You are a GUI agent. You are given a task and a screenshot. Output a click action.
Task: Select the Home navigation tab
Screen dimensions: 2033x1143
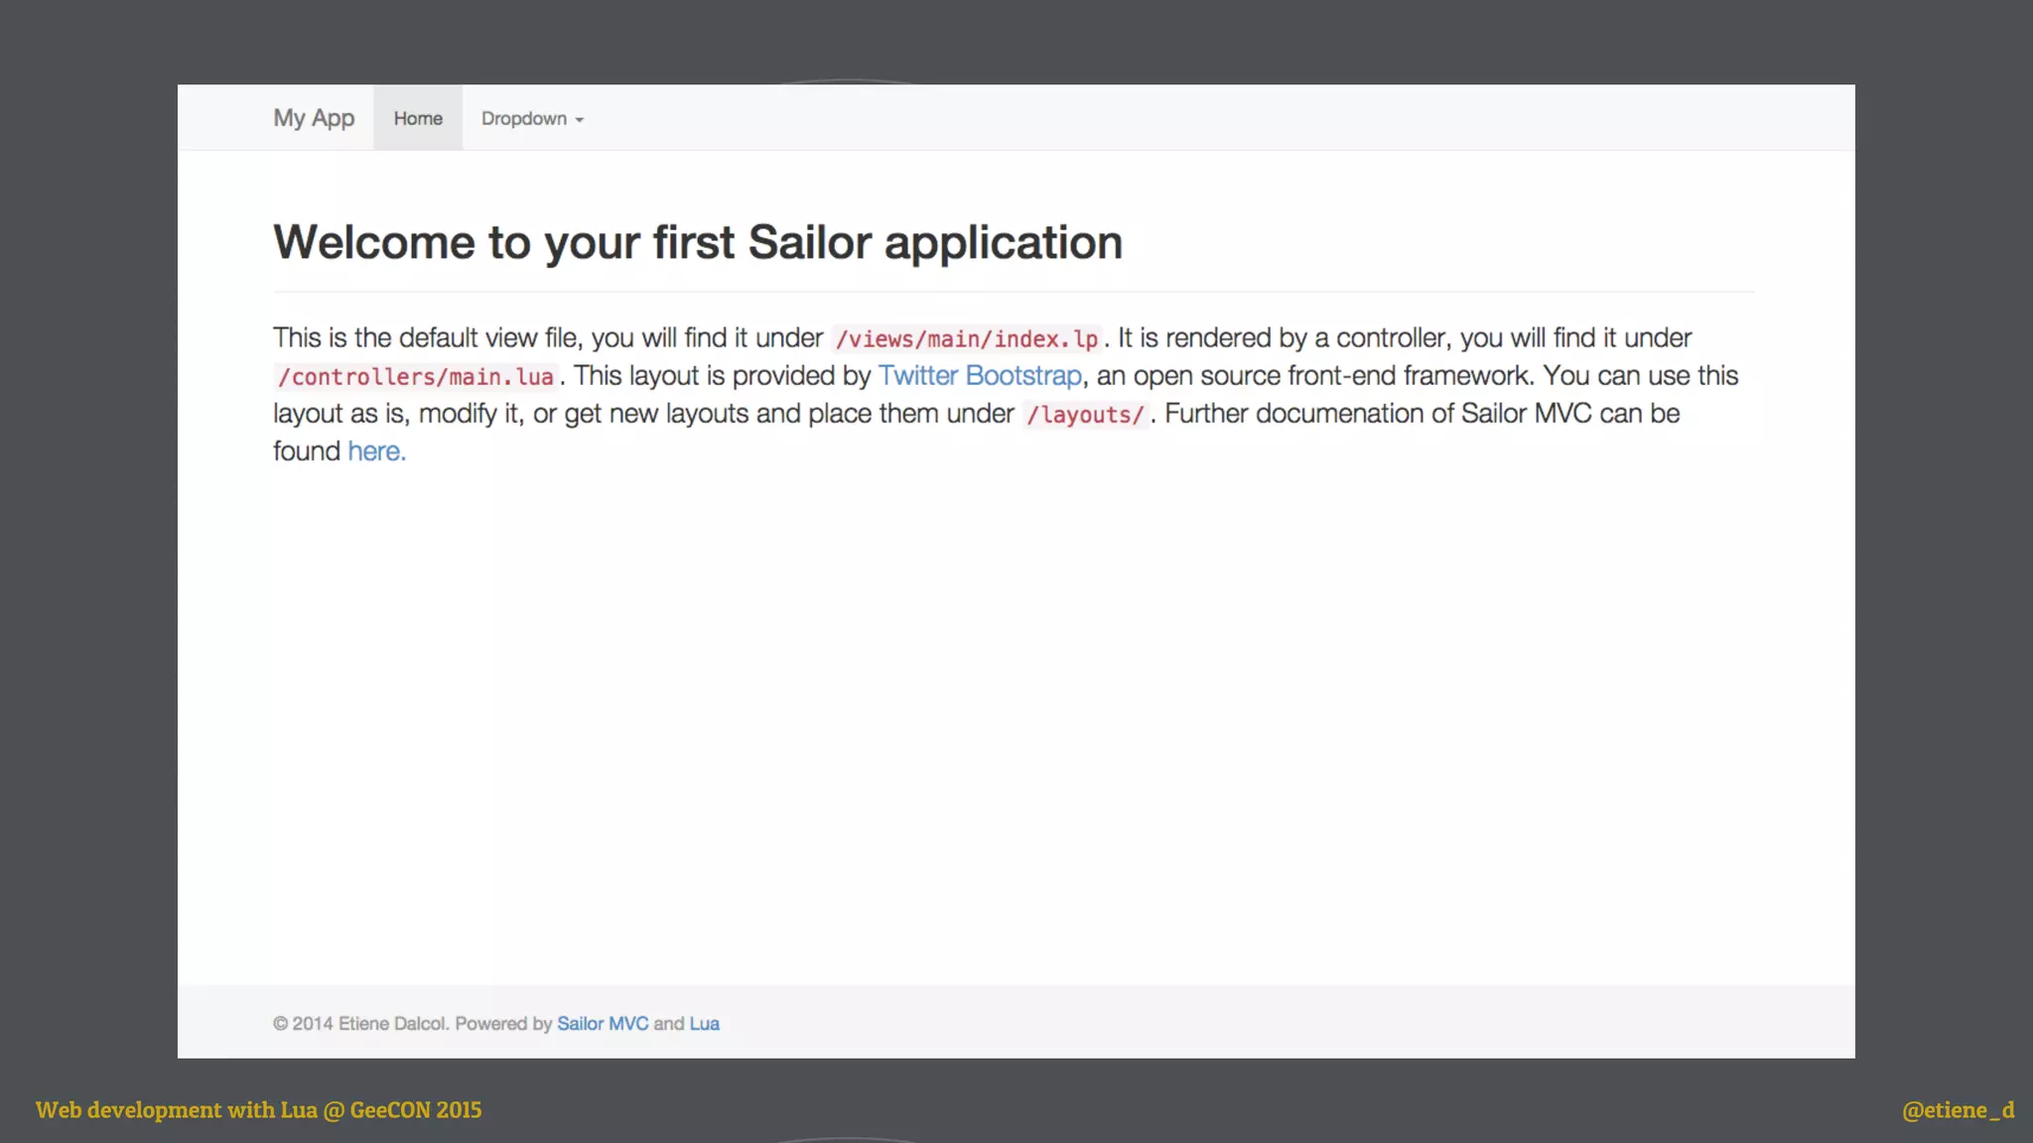point(418,118)
